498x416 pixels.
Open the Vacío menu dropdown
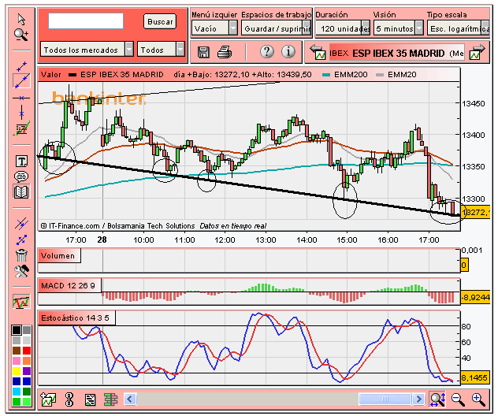[214, 28]
